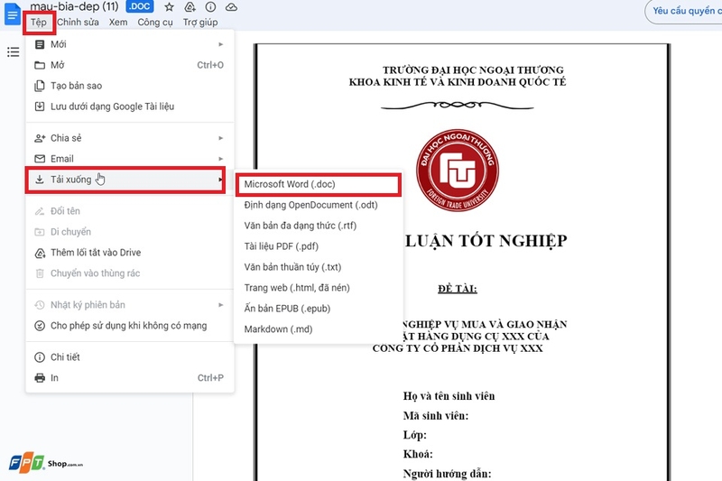Viewport: 722px width, 481px height.
Task: Click the TRƯỜNG ĐẠI HỌC NGOẠI THƯƠNG line
Action: (x=473, y=70)
